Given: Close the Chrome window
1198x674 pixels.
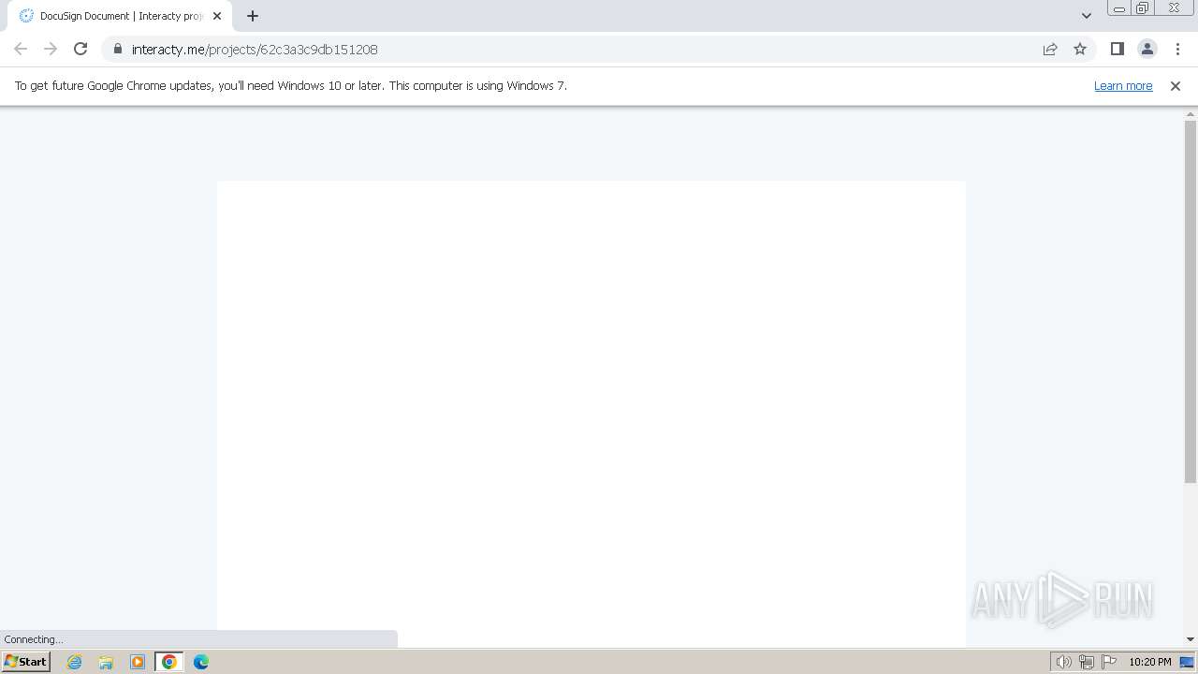Looking at the screenshot, I should coord(1174,8).
